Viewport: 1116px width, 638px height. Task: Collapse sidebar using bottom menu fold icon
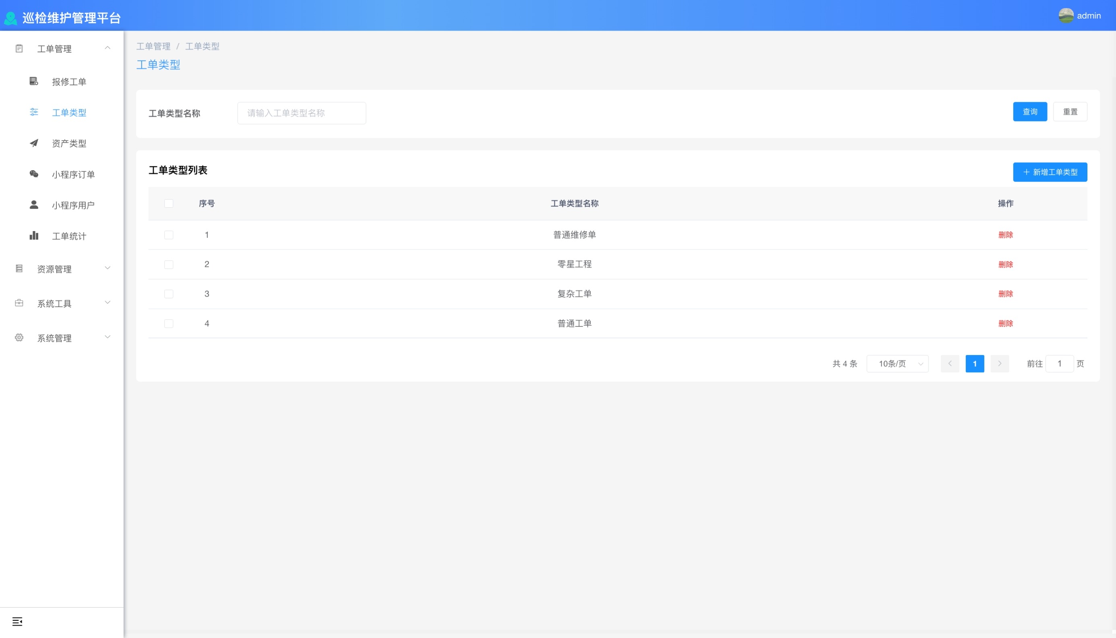tap(17, 621)
